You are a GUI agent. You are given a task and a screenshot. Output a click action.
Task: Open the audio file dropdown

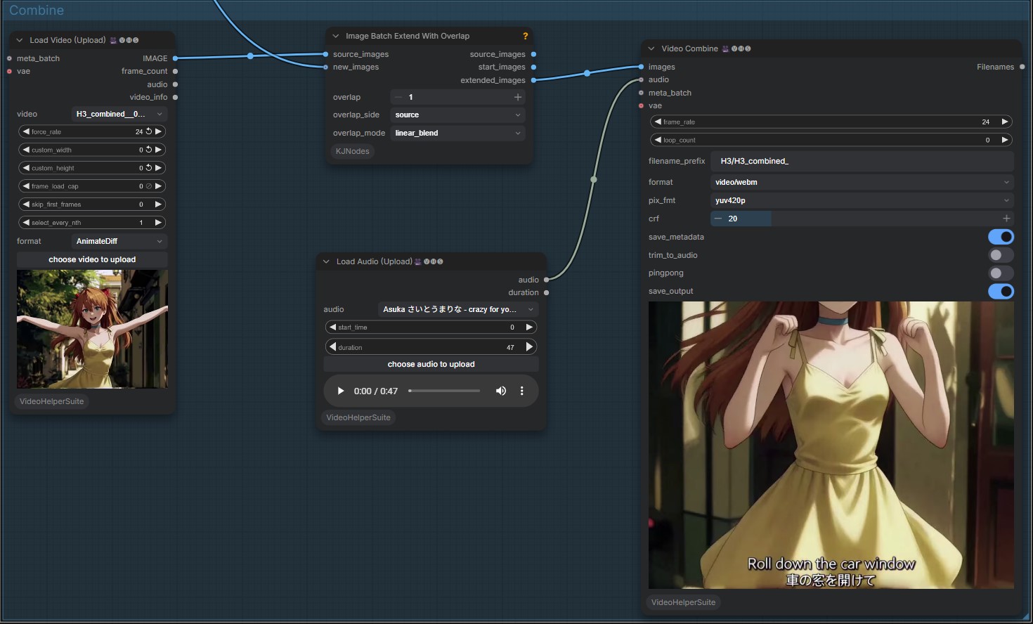tap(458, 309)
